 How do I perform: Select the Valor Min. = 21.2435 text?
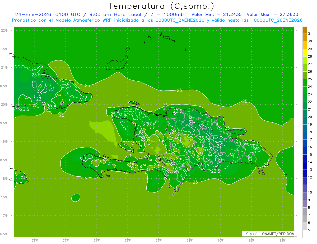(217, 14)
